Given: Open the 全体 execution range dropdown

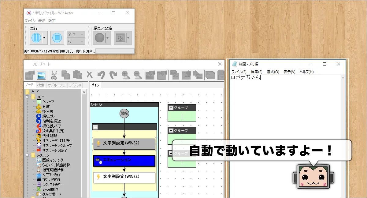Looking at the screenshot, I should pyautogui.click(x=76, y=34).
